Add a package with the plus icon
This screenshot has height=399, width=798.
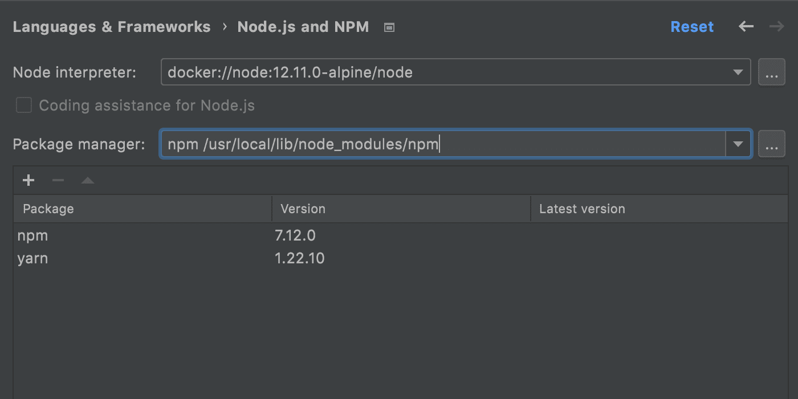[x=28, y=181]
